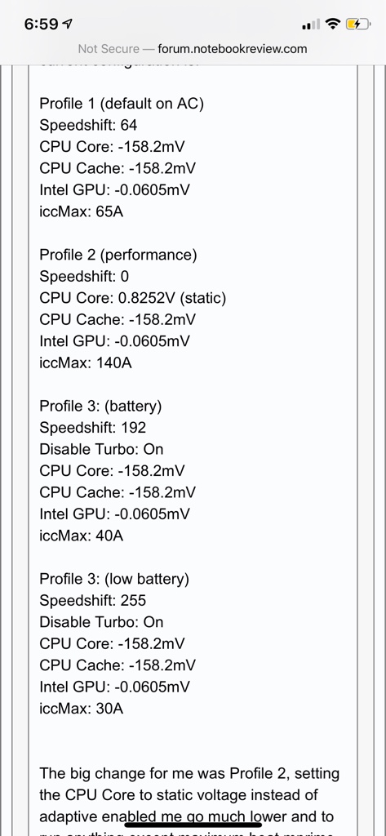Image resolution: width=386 pixels, height=836 pixels.
Task: Tap the CPU Core: 0.8252V (static) line
Action: (x=133, y=298)
